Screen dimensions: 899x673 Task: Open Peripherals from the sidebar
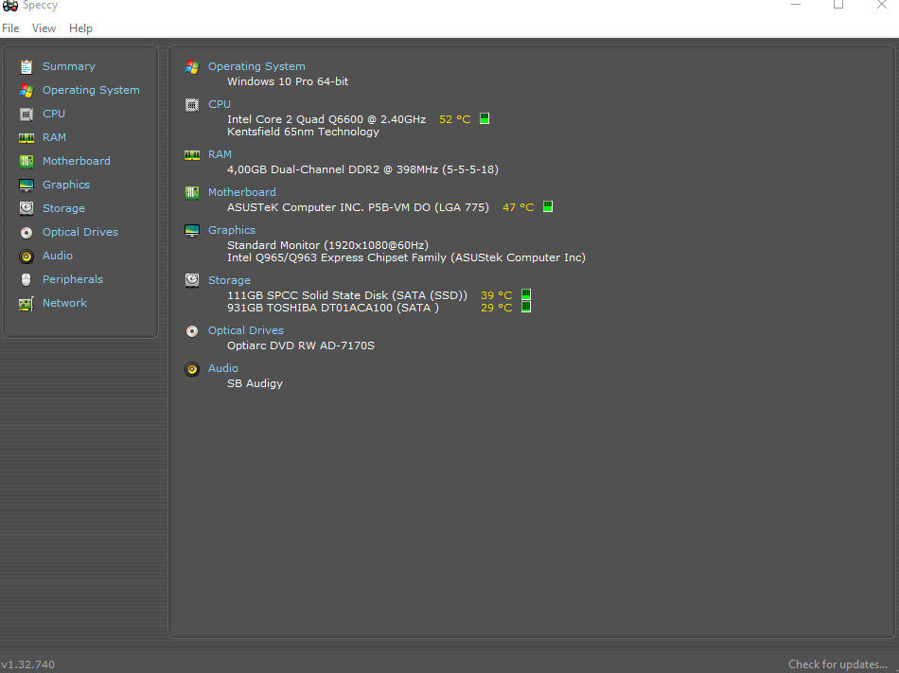coord(73,279)
